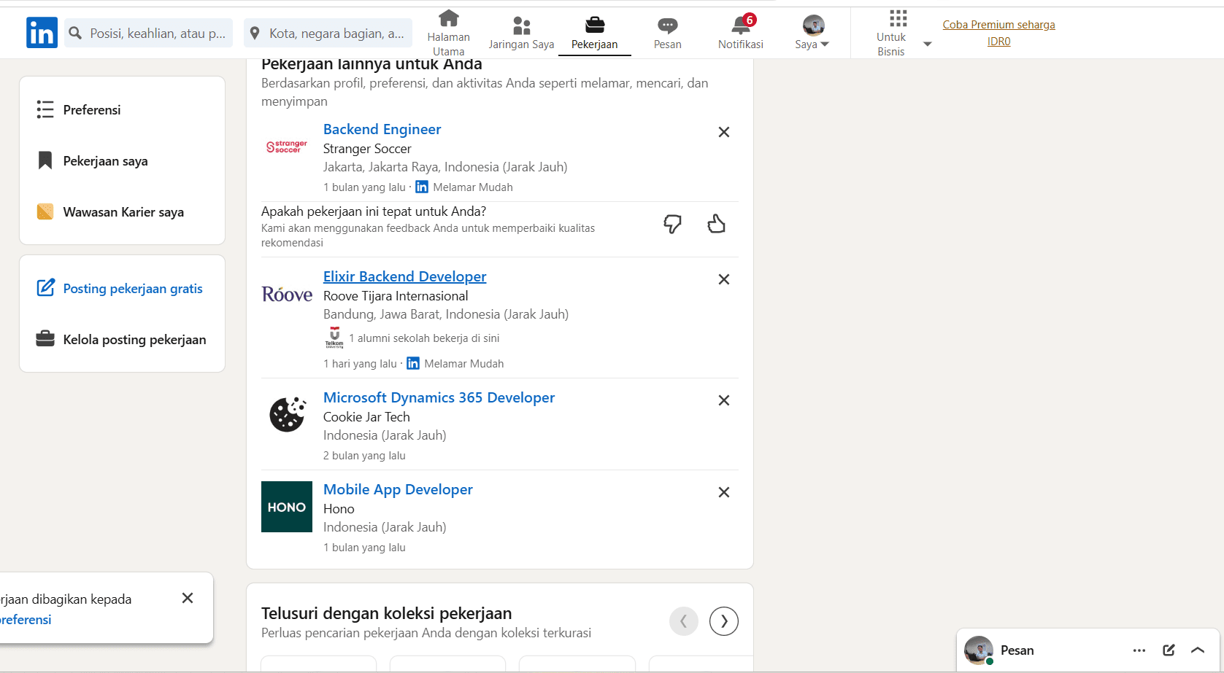Click 1 alumni sekolah bekerja di sini
The image size is (1224, 673).
424,338
